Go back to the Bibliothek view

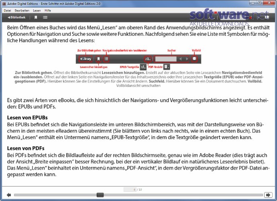click(16, 17)
